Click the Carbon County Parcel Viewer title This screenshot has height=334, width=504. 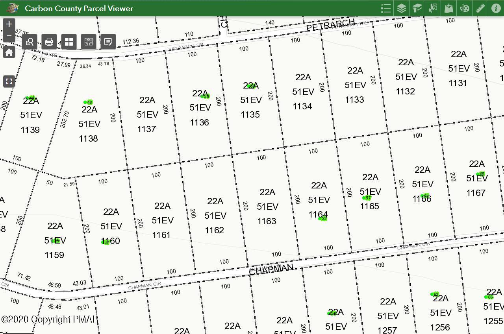[79, 8]
